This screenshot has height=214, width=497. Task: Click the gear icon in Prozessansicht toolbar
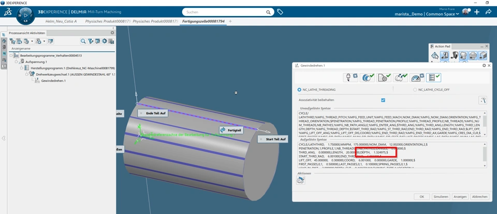pos(104,41)
